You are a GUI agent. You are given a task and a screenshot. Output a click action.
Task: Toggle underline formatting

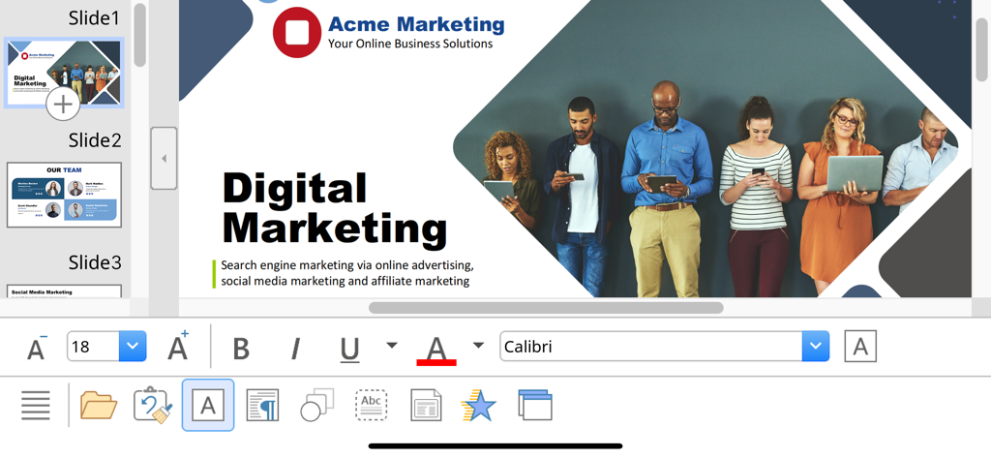(350, 348)
